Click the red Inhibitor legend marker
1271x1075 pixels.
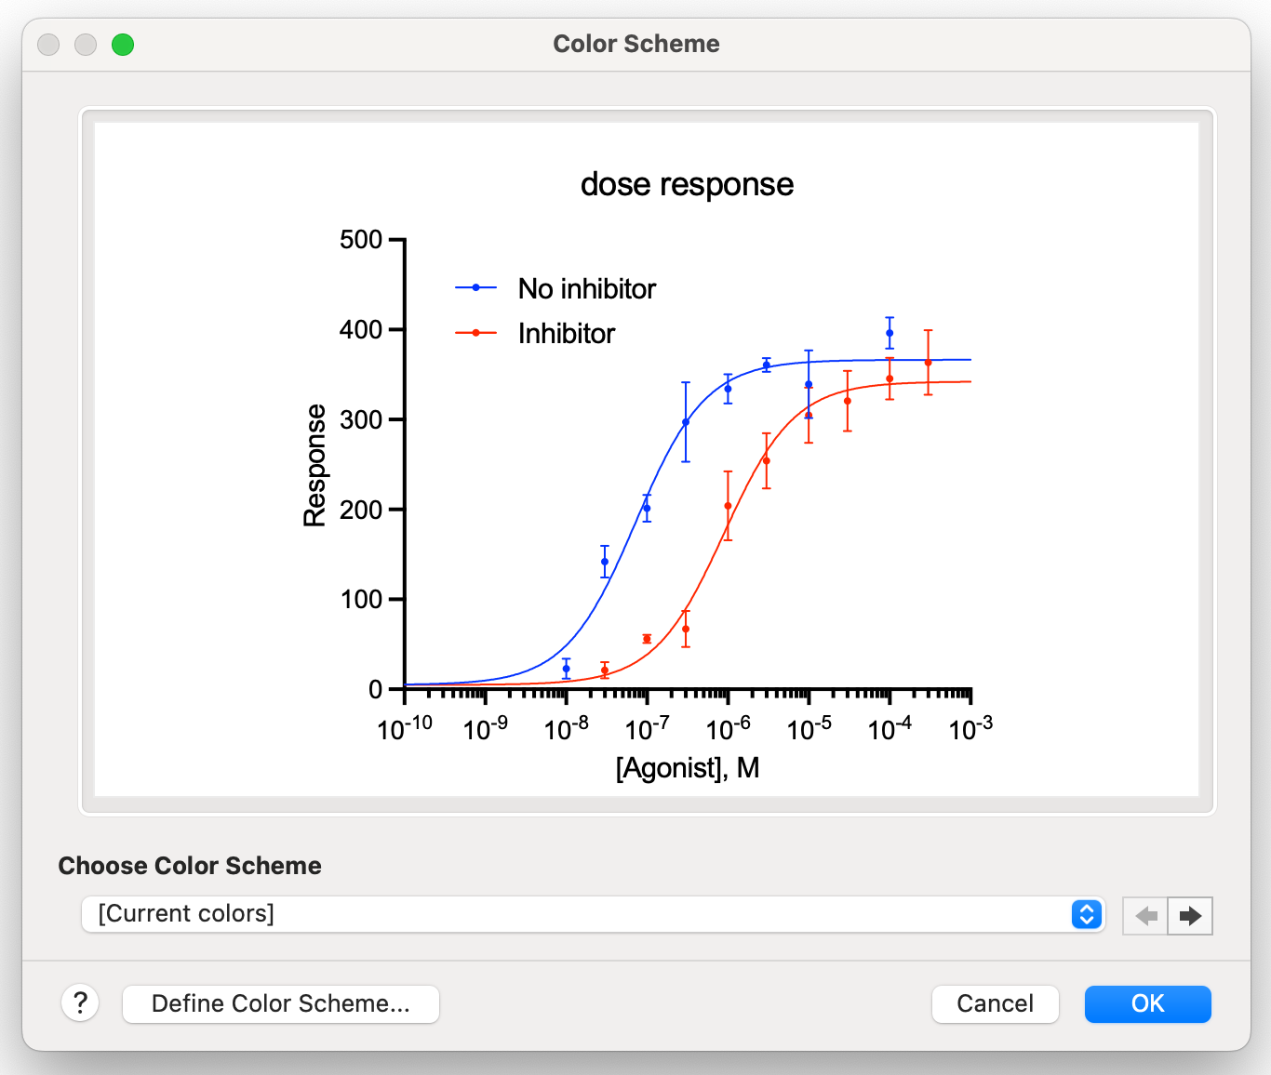(476, 333)
